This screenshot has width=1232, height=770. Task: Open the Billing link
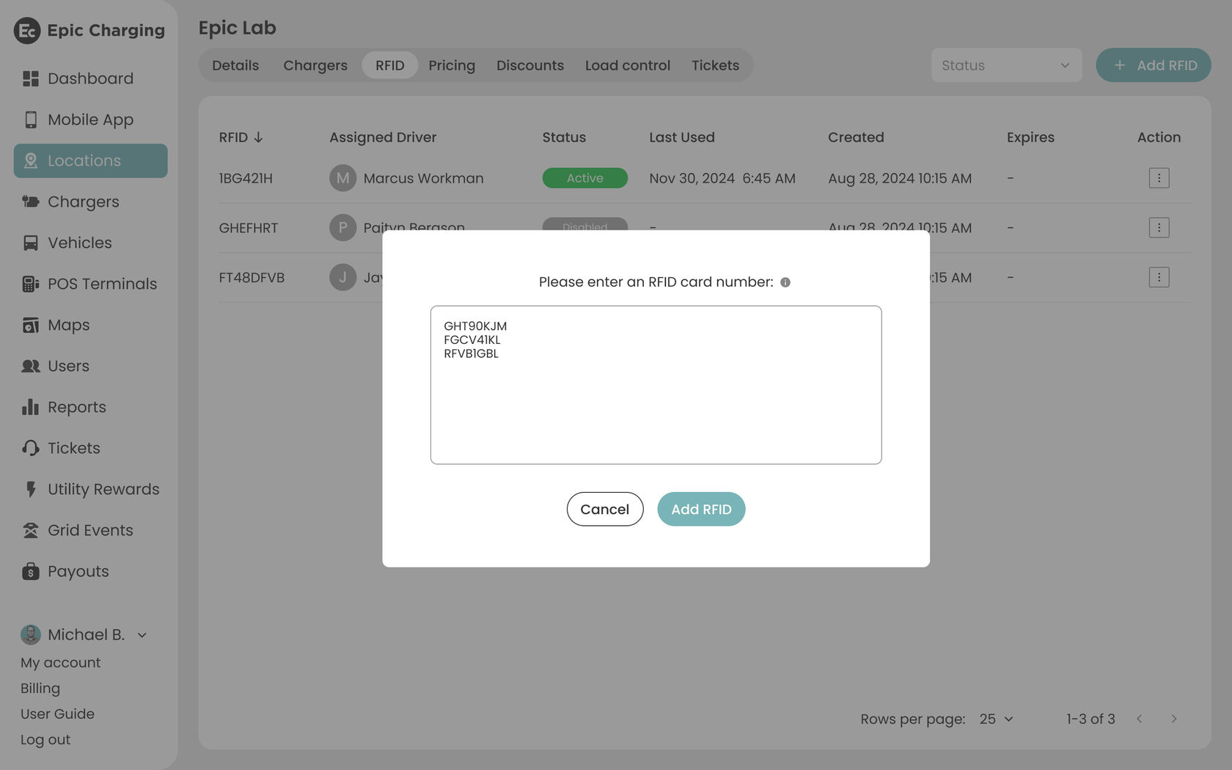tap(40, 688)
